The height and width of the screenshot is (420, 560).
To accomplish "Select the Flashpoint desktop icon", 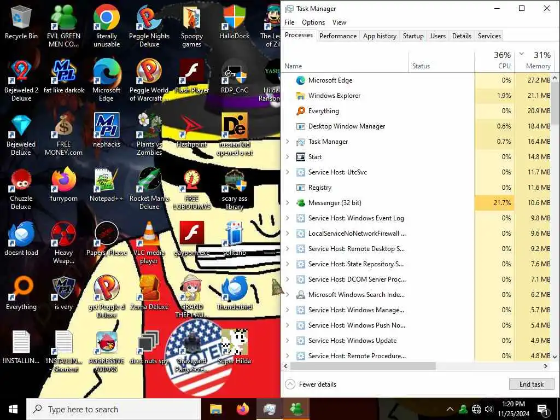I will pos(192,131).
